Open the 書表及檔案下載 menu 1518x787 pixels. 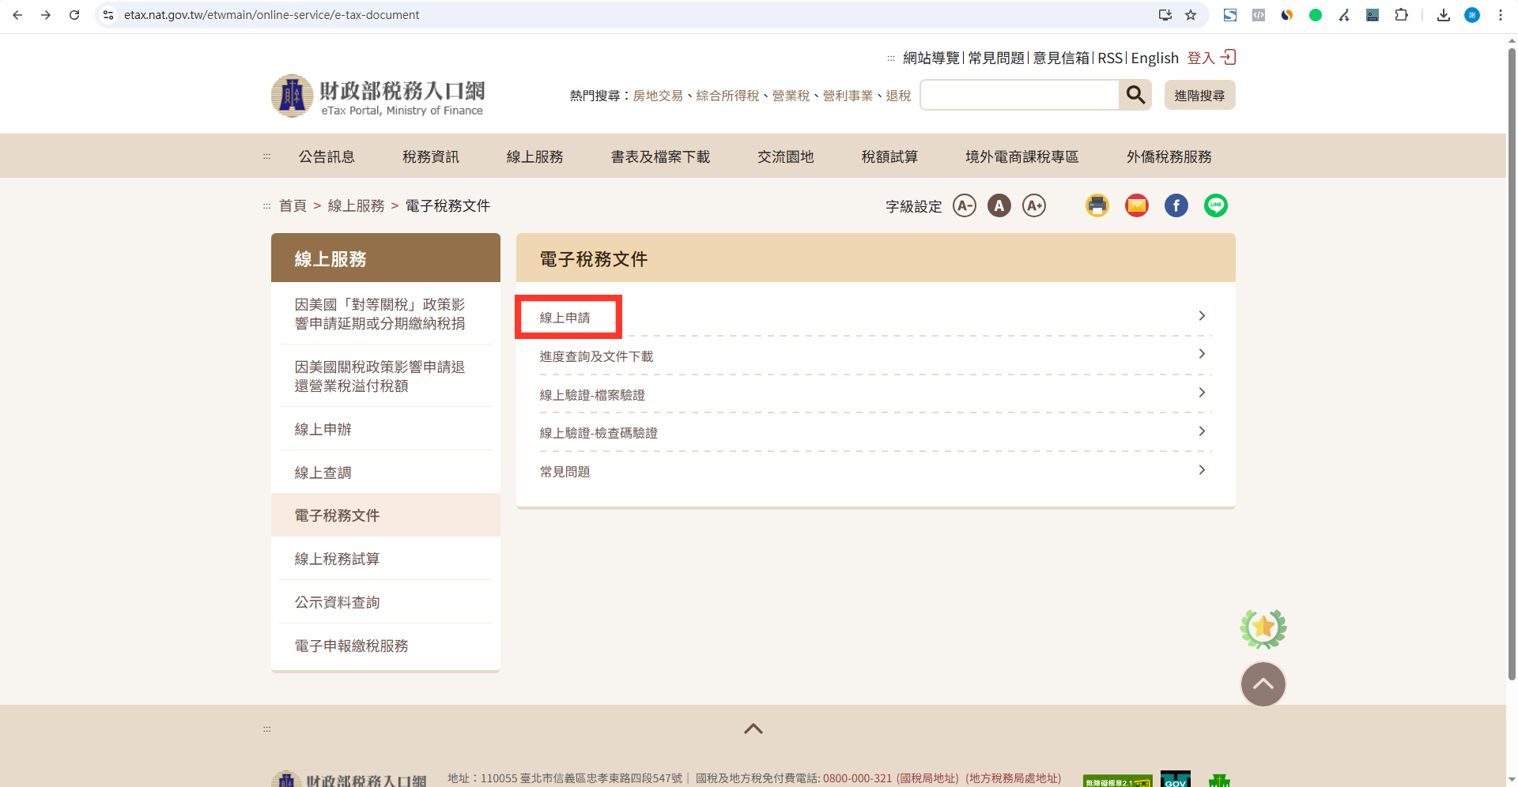pyautogui.click(x=660, y=156)
